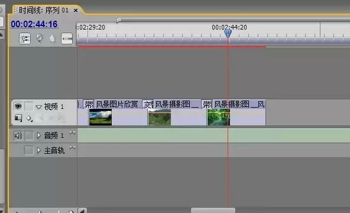Open the Set display style icon on 视频 1
This screenshot has width=350, height=213.
tap(18, 118)
